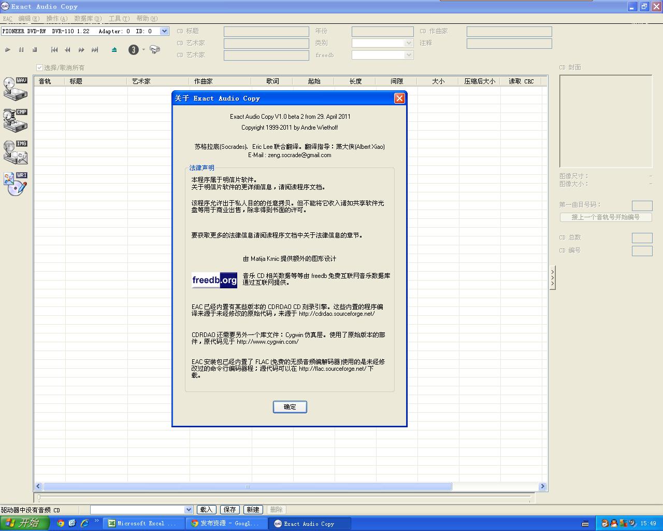Viewport: 663px width, 531px height.
Task: Switch to Microsoft Excel taskbar button
Action: 143,524
